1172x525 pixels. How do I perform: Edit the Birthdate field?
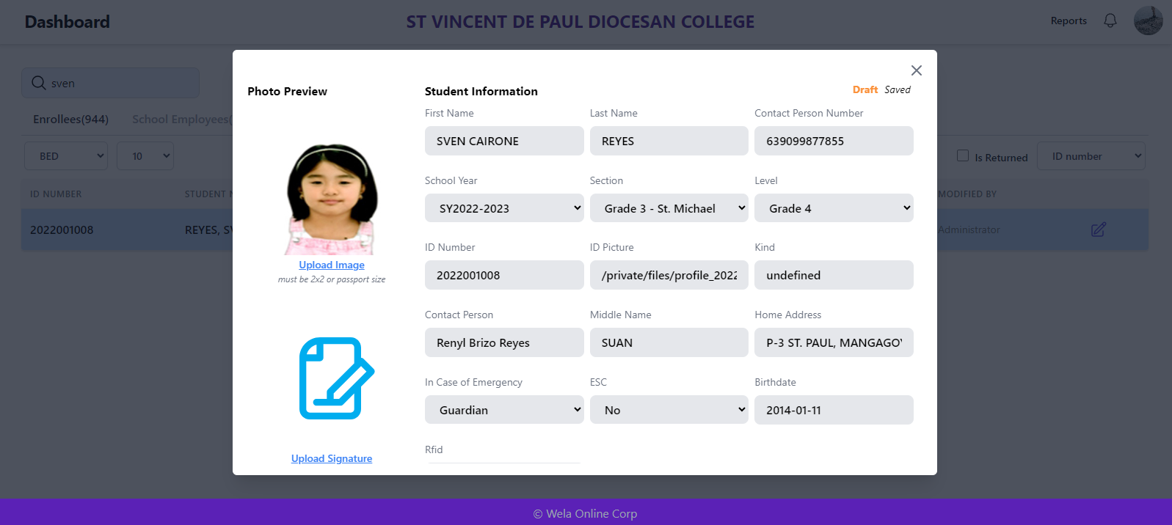coord(834,410)
